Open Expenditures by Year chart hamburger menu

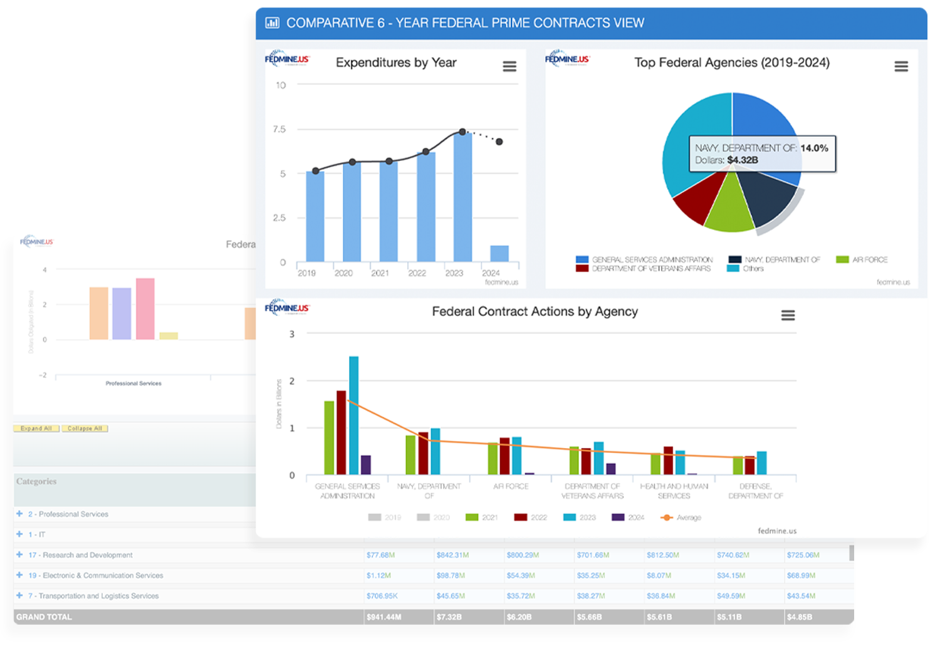[x=509, y=66]
